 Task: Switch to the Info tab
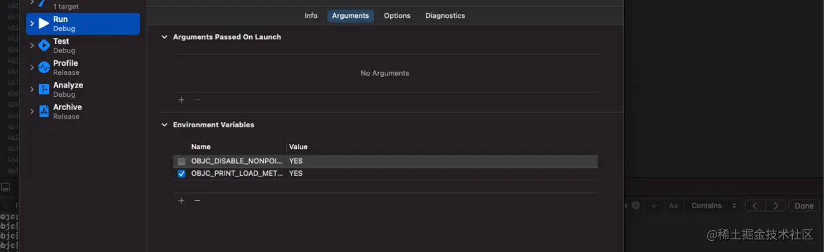pyautogui.click(x=311, y=16)
